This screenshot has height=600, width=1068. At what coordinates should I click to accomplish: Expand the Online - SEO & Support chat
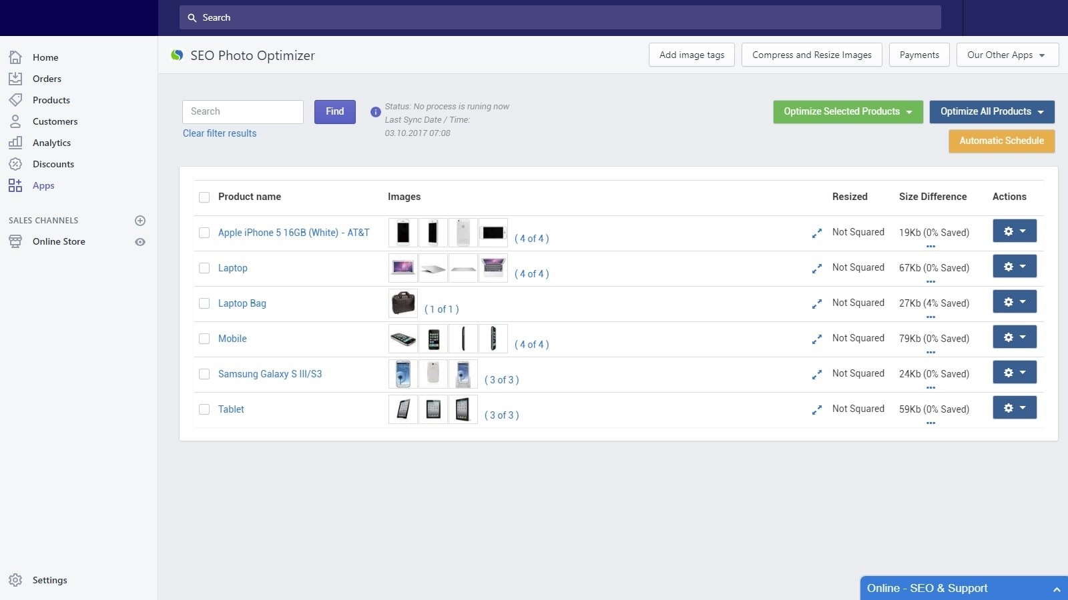point(964,588)
